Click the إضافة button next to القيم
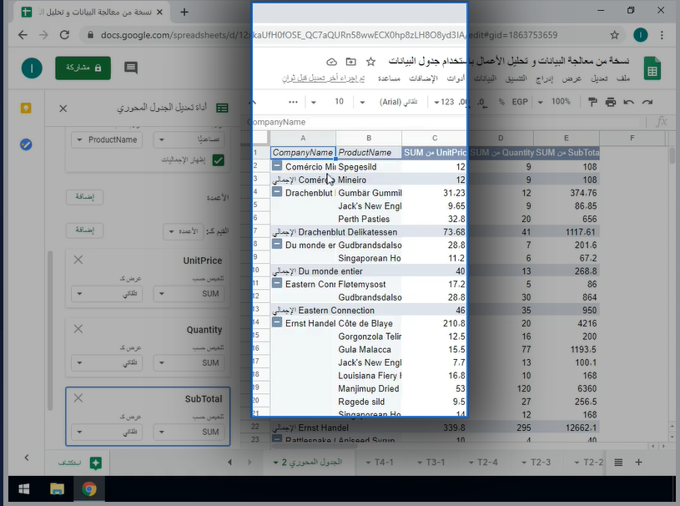This screenshot has width=680, height=506. (x=84, y=230)
